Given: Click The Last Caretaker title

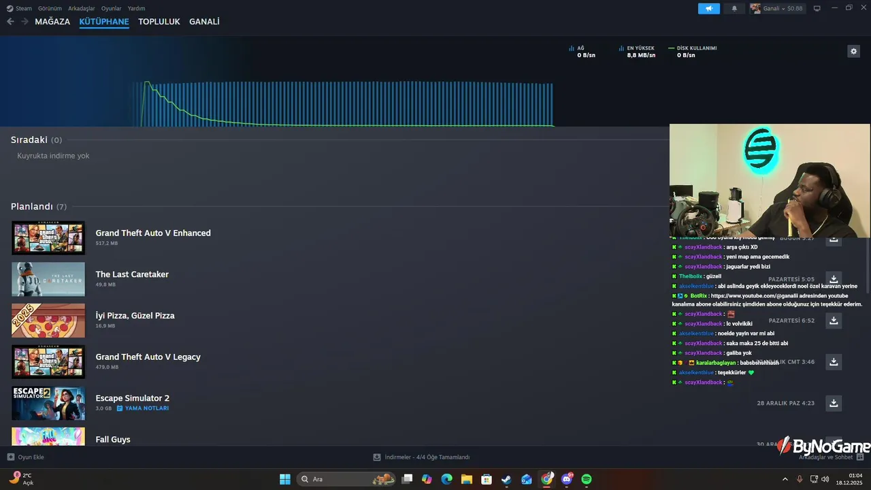Looking at the screenshot, I should point(132,274).
